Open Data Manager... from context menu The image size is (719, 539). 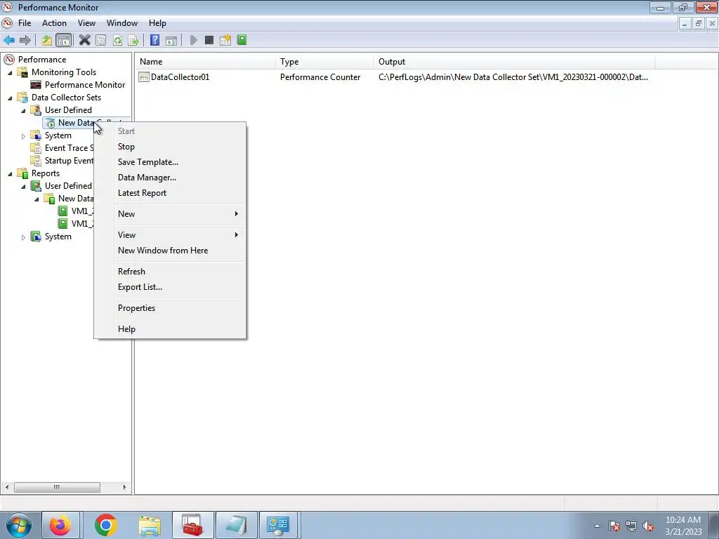[170, 178]
